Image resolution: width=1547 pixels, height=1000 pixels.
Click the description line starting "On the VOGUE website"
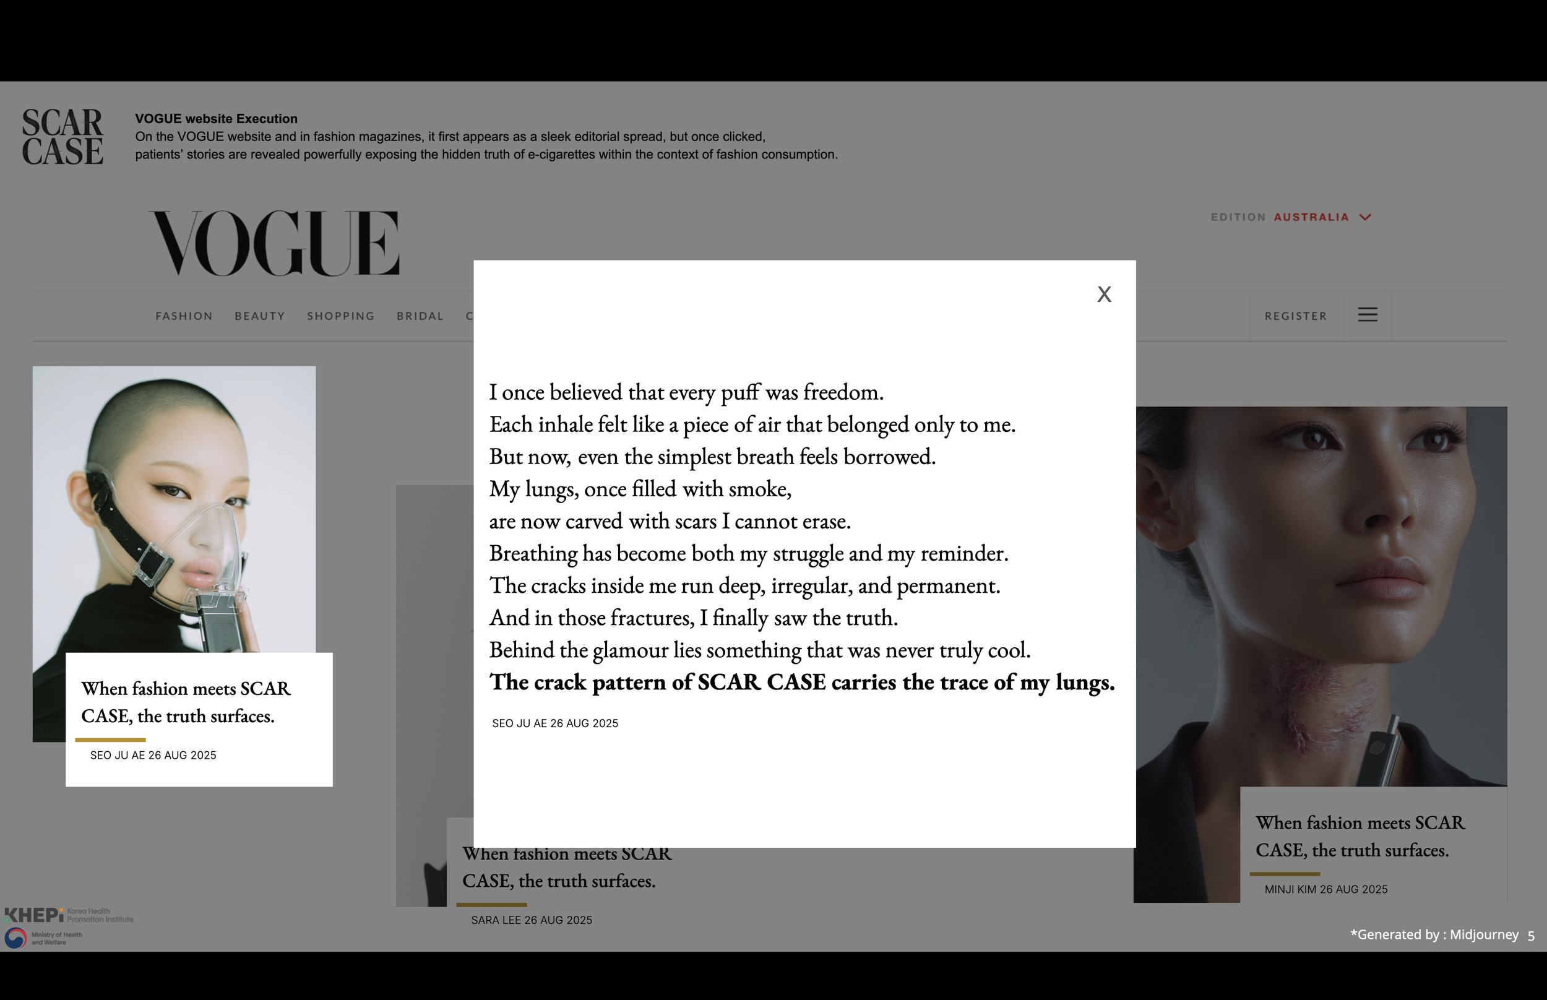(450, 137)
